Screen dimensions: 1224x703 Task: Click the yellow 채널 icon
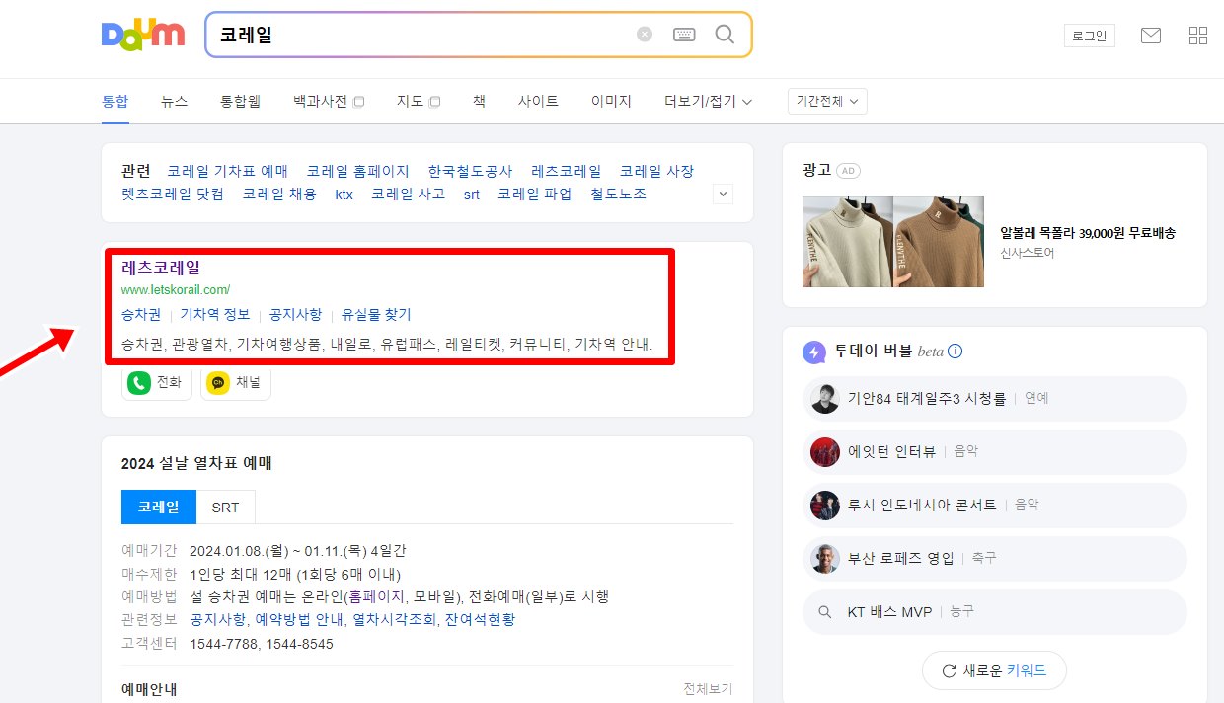point(218,382)
